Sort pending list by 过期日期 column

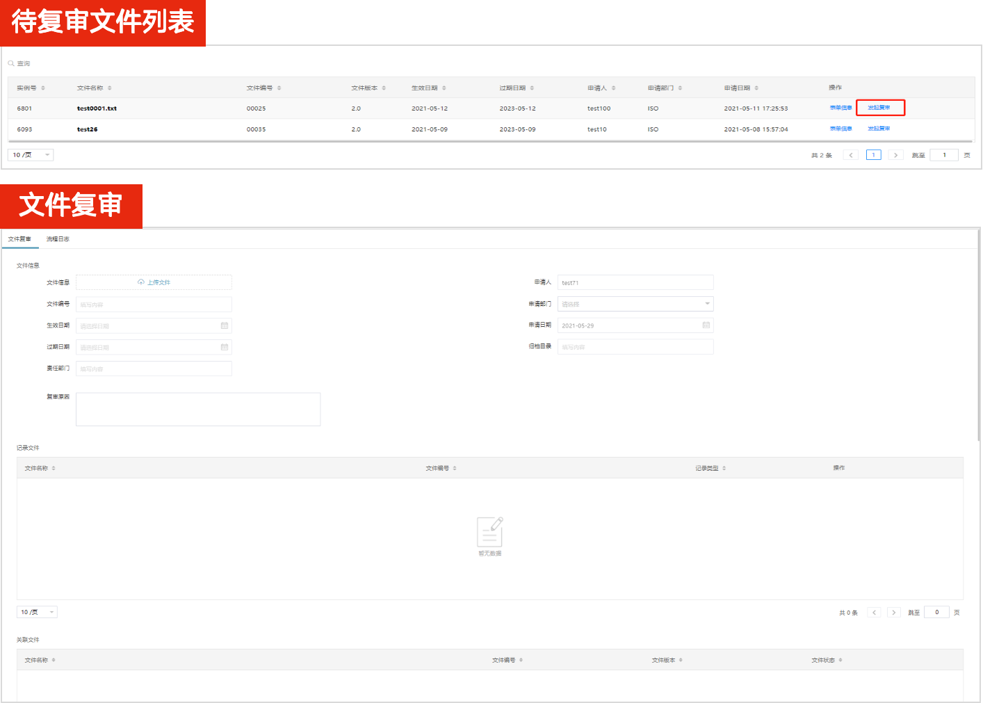[532, 88]
